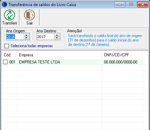Decrease Ano Origem with down arrow
Image resolution: width=150 pixels, height=130 pixels.
(26, 38)
